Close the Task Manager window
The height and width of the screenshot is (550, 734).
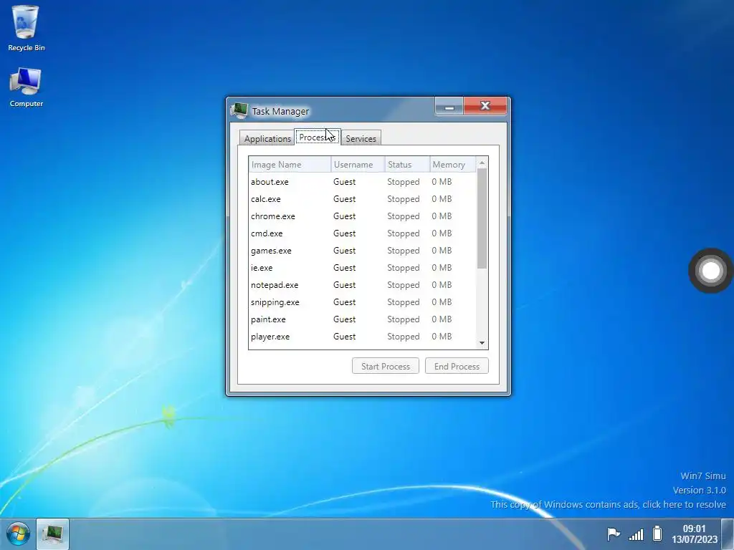coord(485,106)
